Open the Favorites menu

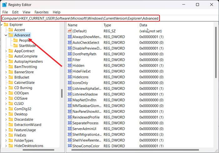tap(41, 12)
